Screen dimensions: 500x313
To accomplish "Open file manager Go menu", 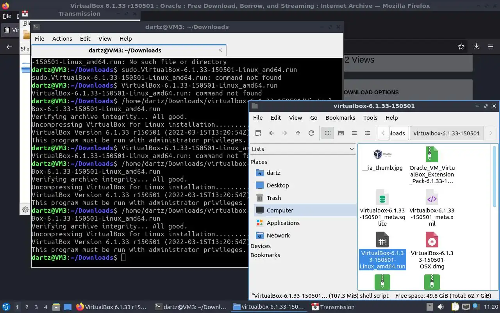I will point(314,117).
